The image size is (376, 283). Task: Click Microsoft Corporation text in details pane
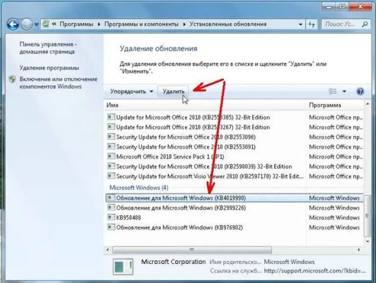click(173, 261)
